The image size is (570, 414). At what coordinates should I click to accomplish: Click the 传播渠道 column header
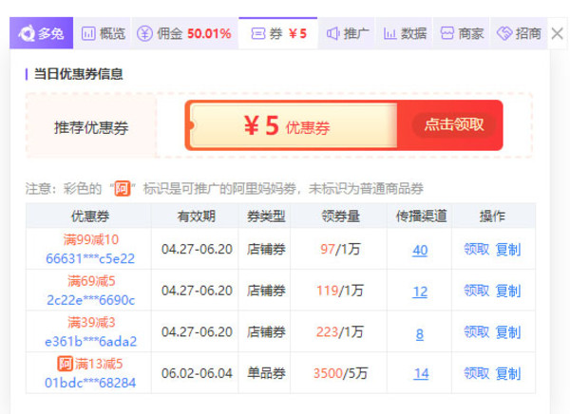point(421,216)
